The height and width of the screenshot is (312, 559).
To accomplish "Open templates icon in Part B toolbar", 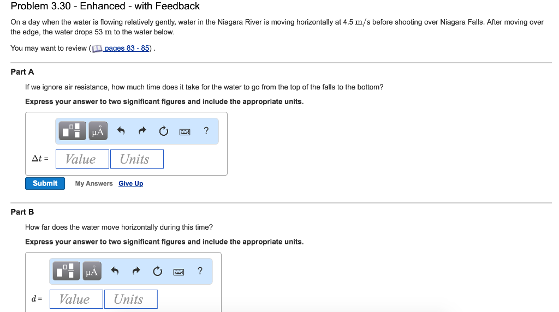I will tap(66, 271).
